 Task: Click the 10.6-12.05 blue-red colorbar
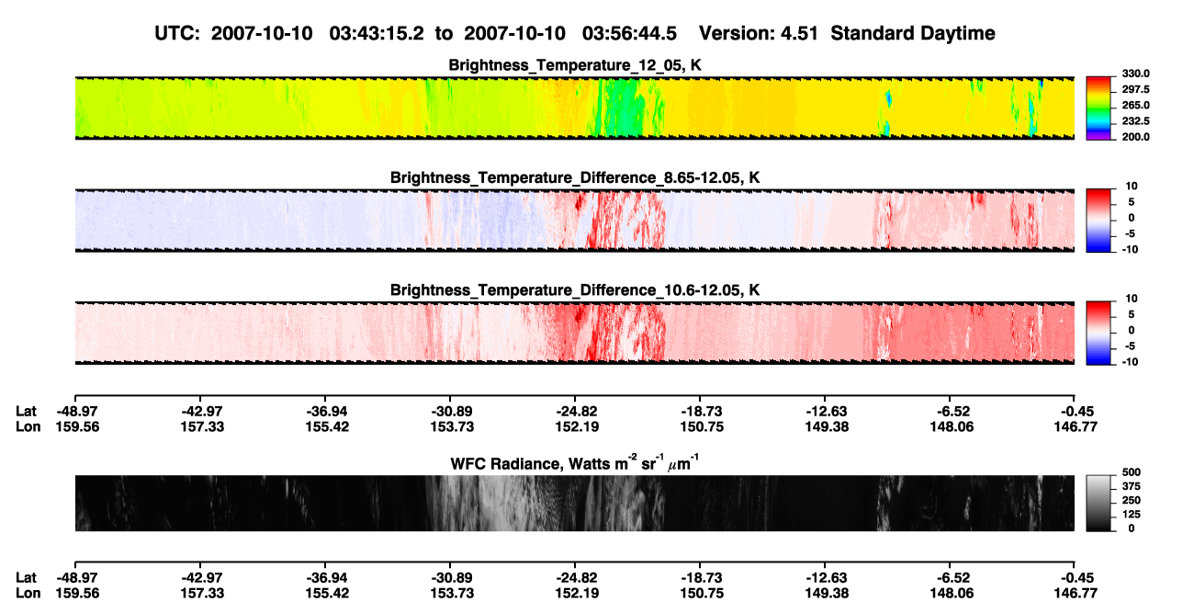1097,331
